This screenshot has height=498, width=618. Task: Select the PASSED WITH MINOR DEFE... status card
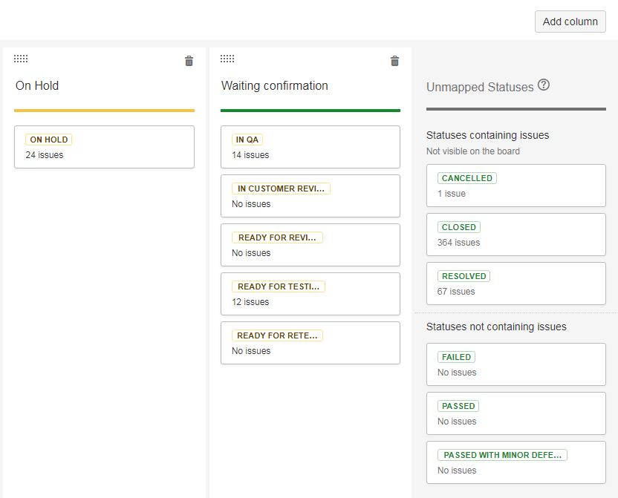click(515, 462)
